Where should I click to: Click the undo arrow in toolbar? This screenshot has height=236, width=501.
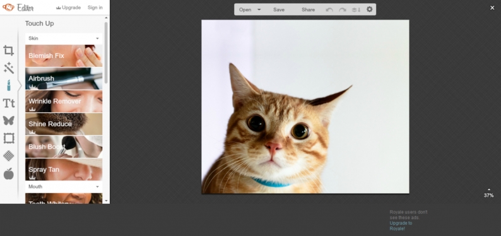(329, 9)
